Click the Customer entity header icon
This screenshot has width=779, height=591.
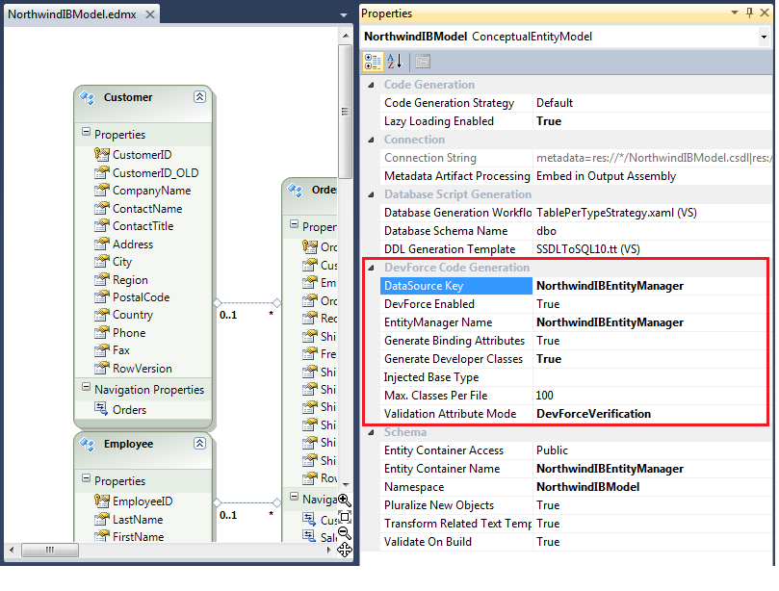[x=88, y=98]
